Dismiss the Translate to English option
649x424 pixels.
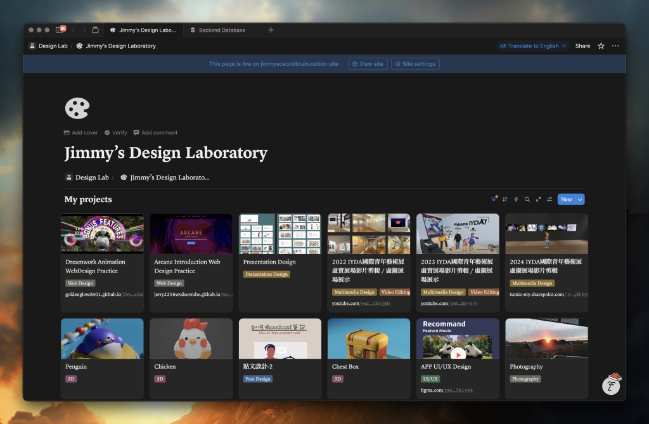pos(564,46)
